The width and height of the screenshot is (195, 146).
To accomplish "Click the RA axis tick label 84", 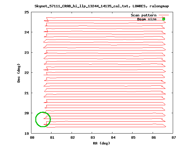I will tap(113, 137).
